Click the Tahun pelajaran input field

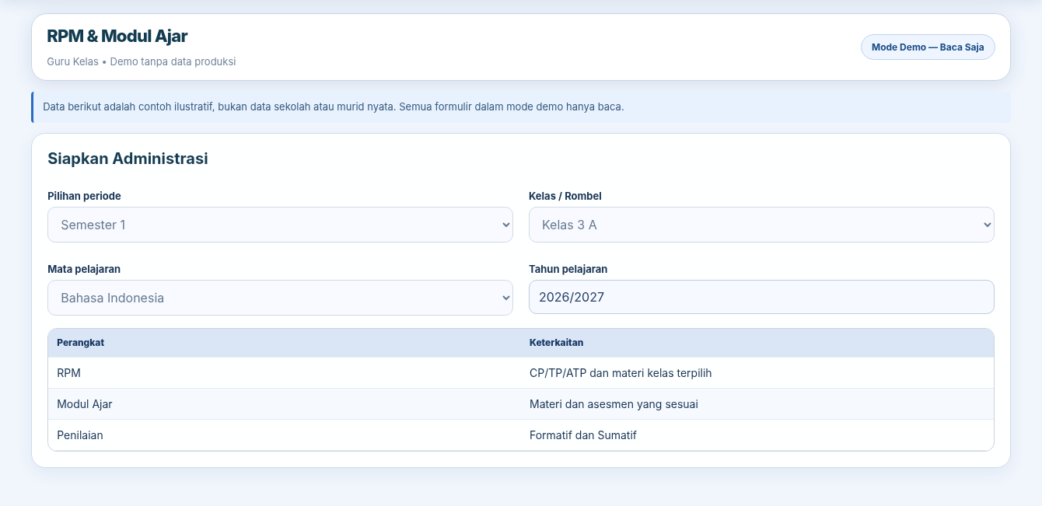(761, 297)
